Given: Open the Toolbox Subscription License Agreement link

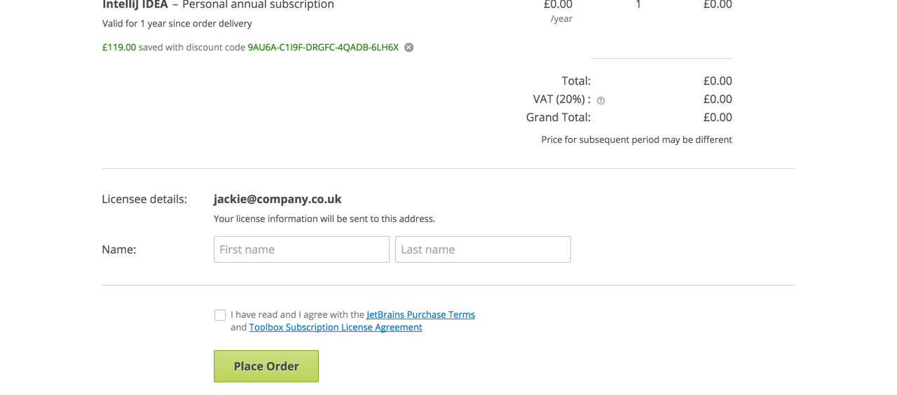Looking at the screenshot, I should [x=335, y=327].
